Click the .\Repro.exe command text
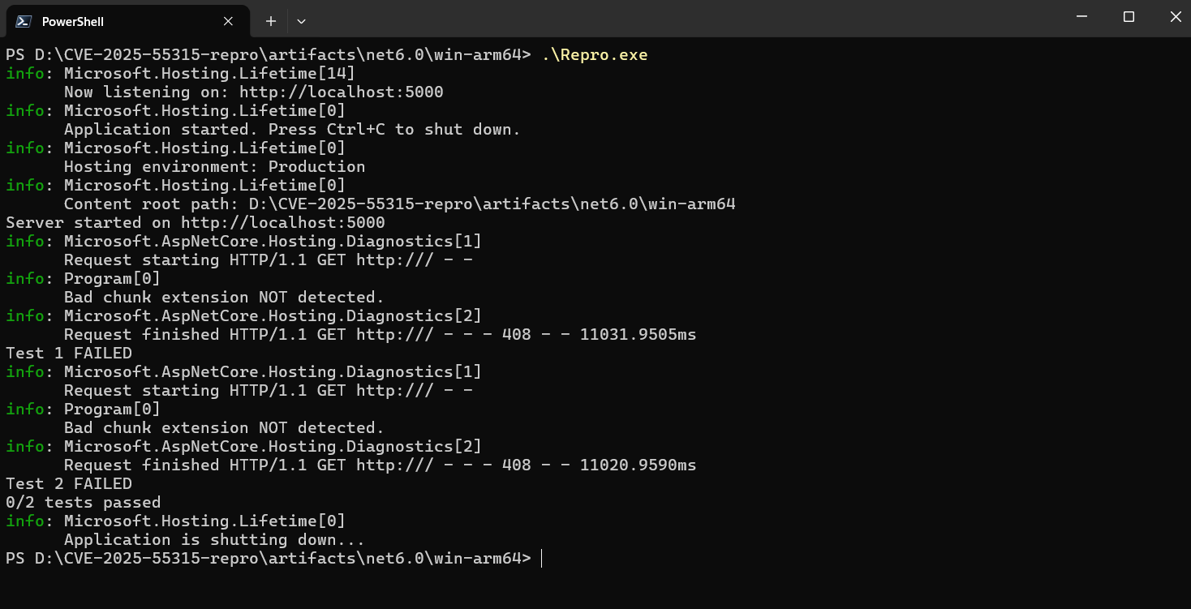The image size is (1191, 609). coord(595,55)
